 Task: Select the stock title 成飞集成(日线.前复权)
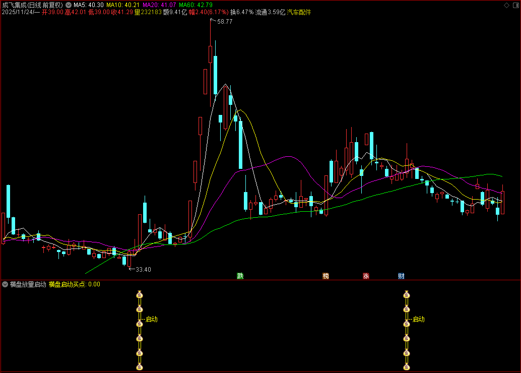[x=33, y=5]
